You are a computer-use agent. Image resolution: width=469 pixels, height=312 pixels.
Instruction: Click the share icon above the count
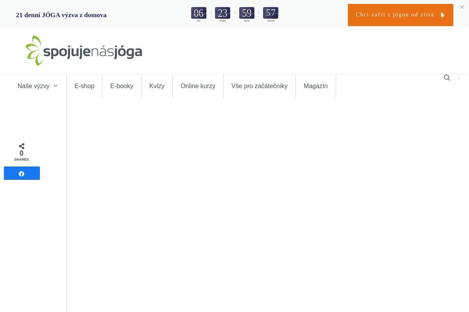coord(21,146)
